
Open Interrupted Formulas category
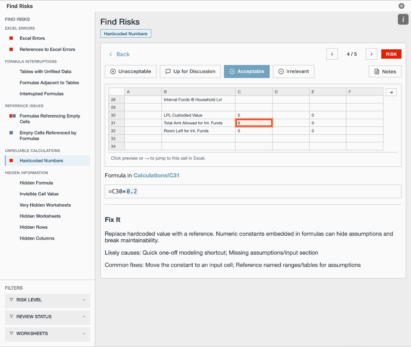(41, 94)
